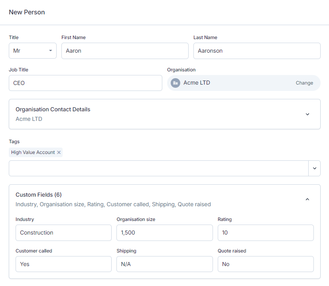The width and height of the screenshot is (329, 286).
Task: Click the Last Name field containing Aaronson
Action: point(257,51)
